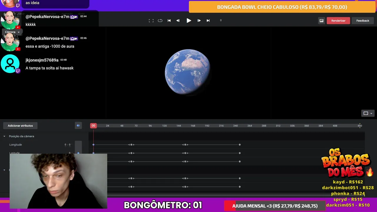
Task: Collapse the attribute group below camera position
Action: point(4,170)
